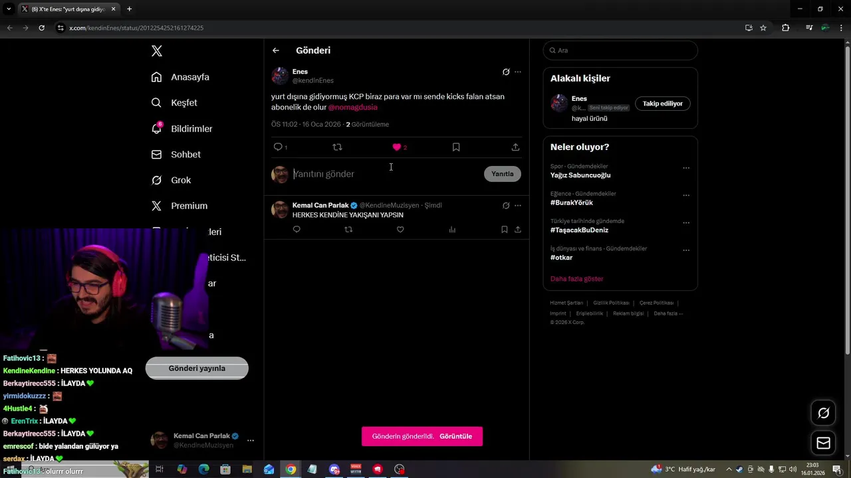Open Enes in Alakalı kişiler
This screenshot has height=478, width=851.
(579, 99)
